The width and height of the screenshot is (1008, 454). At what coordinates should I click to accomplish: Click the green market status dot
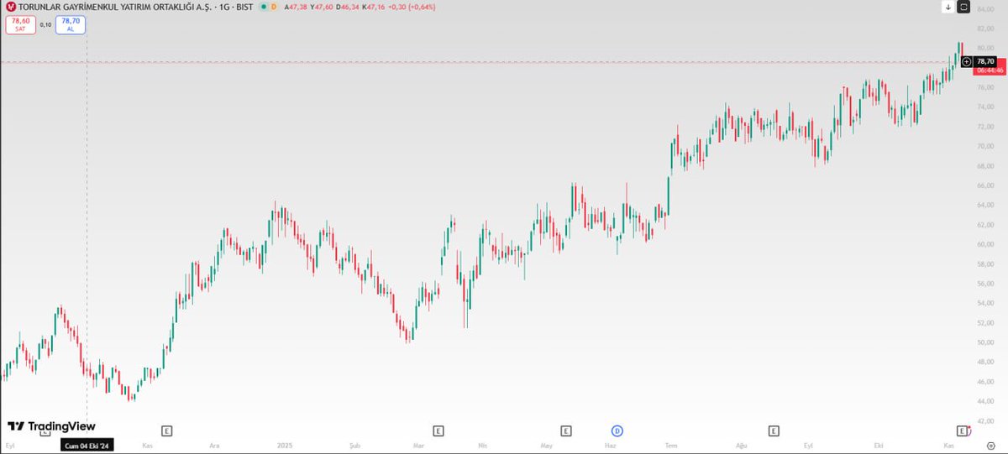coord(263,7)
